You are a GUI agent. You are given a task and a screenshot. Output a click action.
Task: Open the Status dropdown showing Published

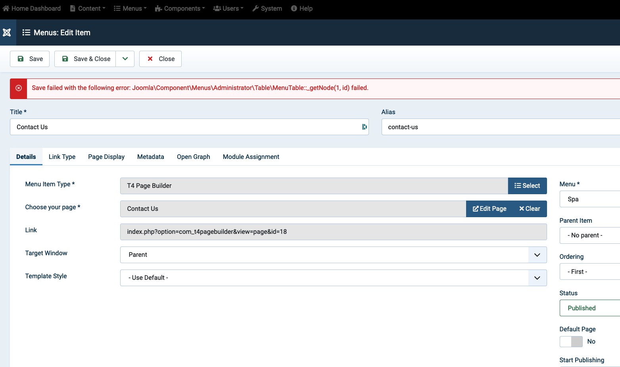coord(589,308)
